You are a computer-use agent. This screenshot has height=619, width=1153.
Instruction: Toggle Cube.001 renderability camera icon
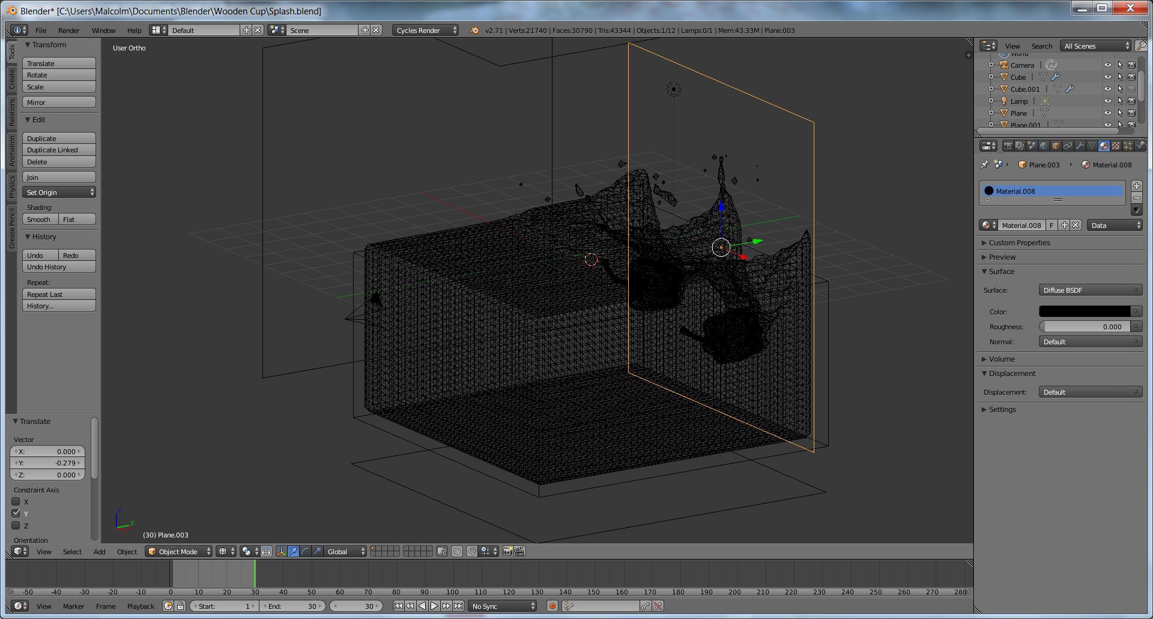click(x=1131, y=89)
